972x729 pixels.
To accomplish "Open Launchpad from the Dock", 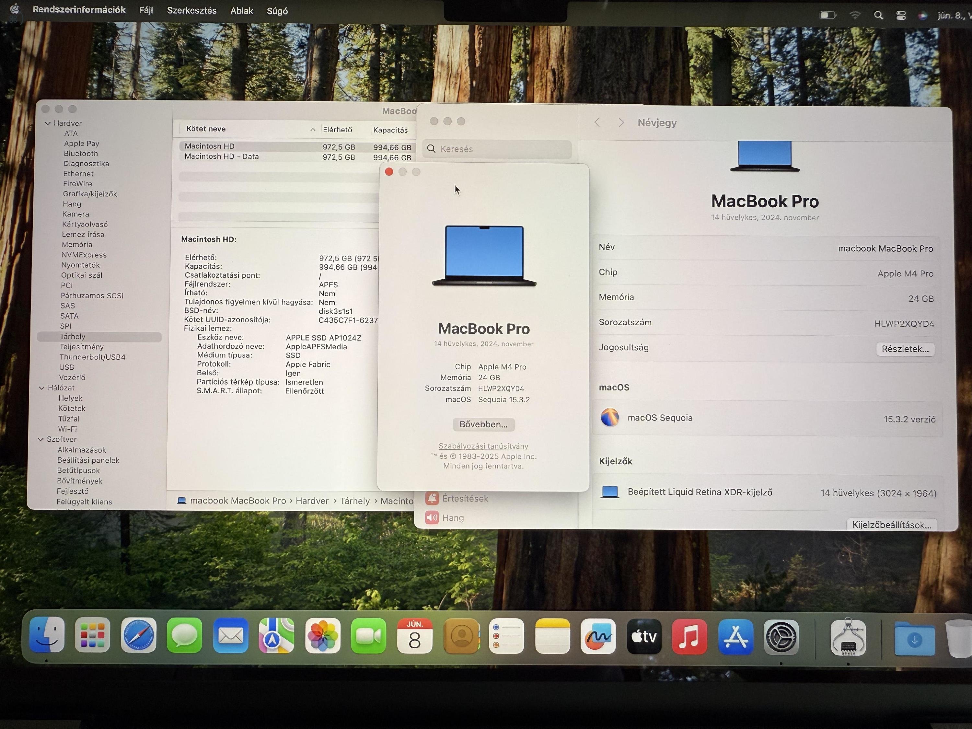I will pyautogui.click(x=92, y=635).
